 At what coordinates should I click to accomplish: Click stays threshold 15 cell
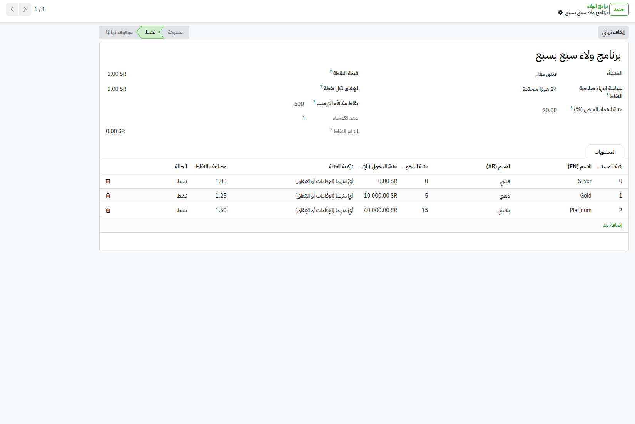pyautogui.click(x=424, y=210)
